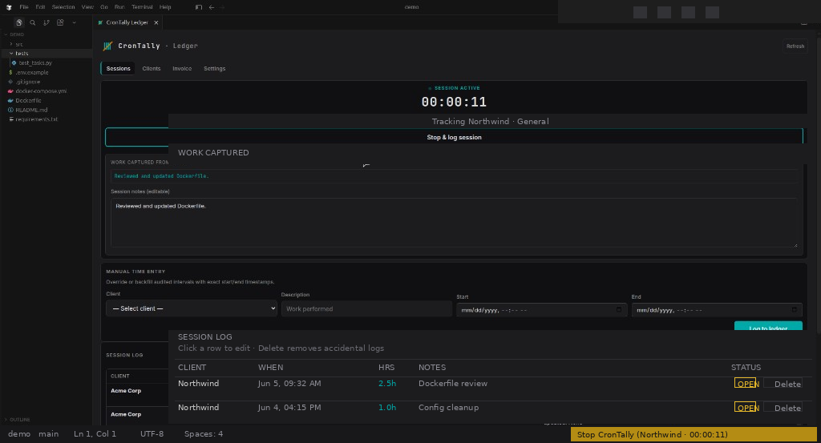Open the File menu
This screenshot has width=821, height=443.
(24, 7)
